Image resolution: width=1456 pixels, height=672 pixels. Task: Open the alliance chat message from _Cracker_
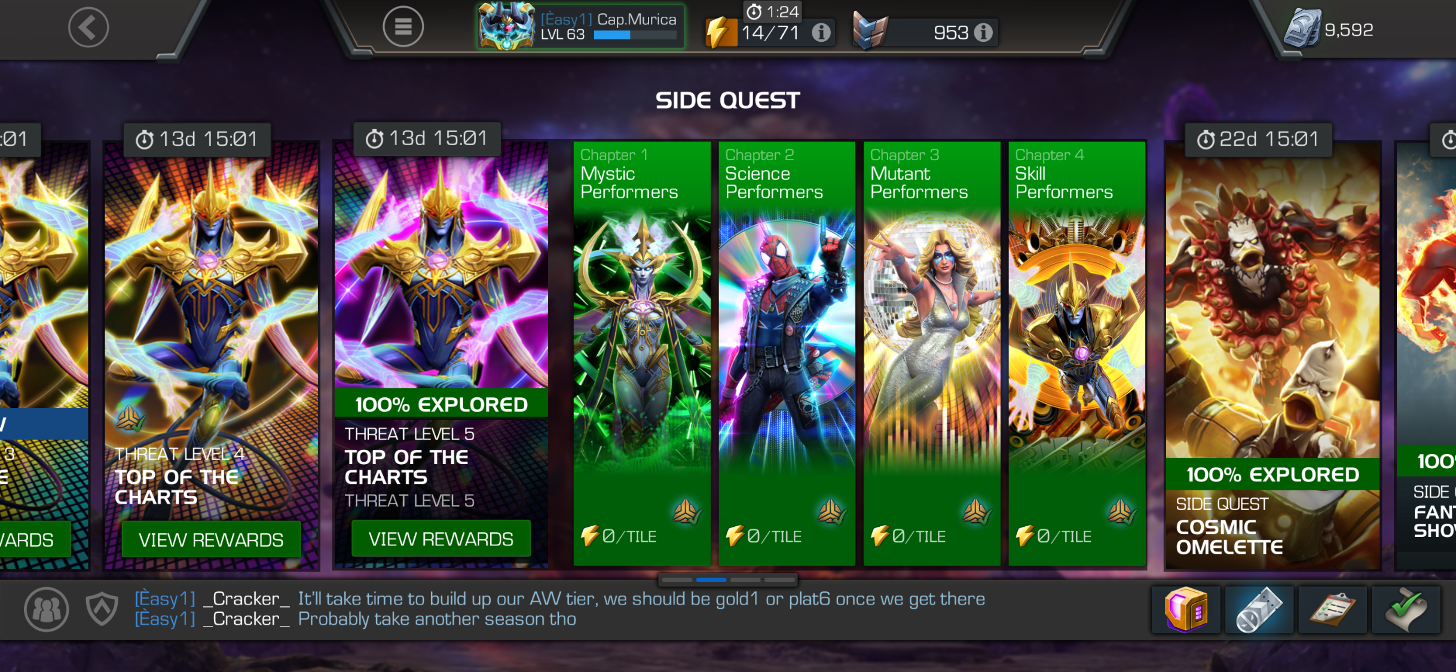click(560, 609)
